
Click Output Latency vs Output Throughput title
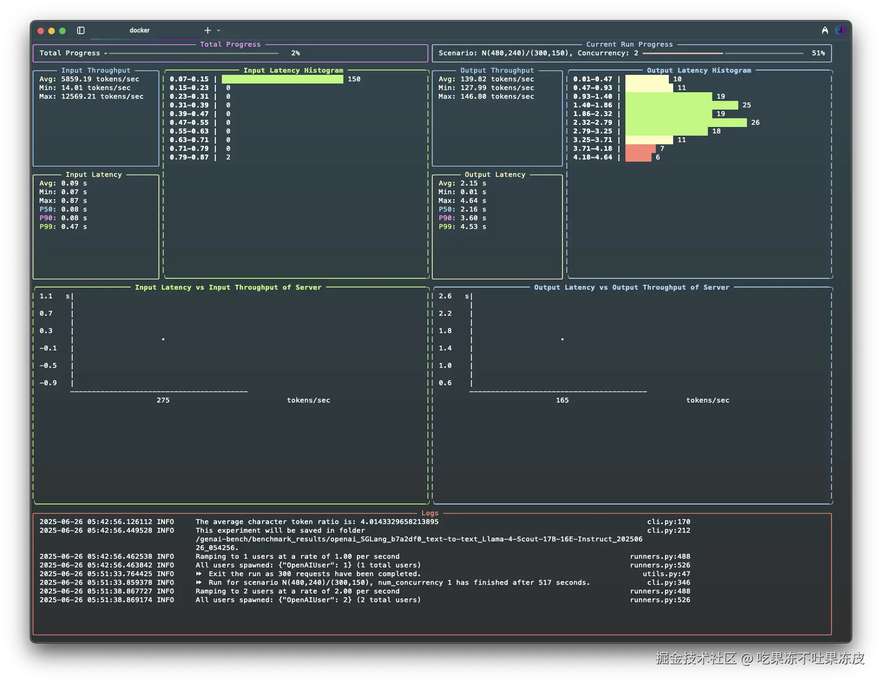coord(632,288)
